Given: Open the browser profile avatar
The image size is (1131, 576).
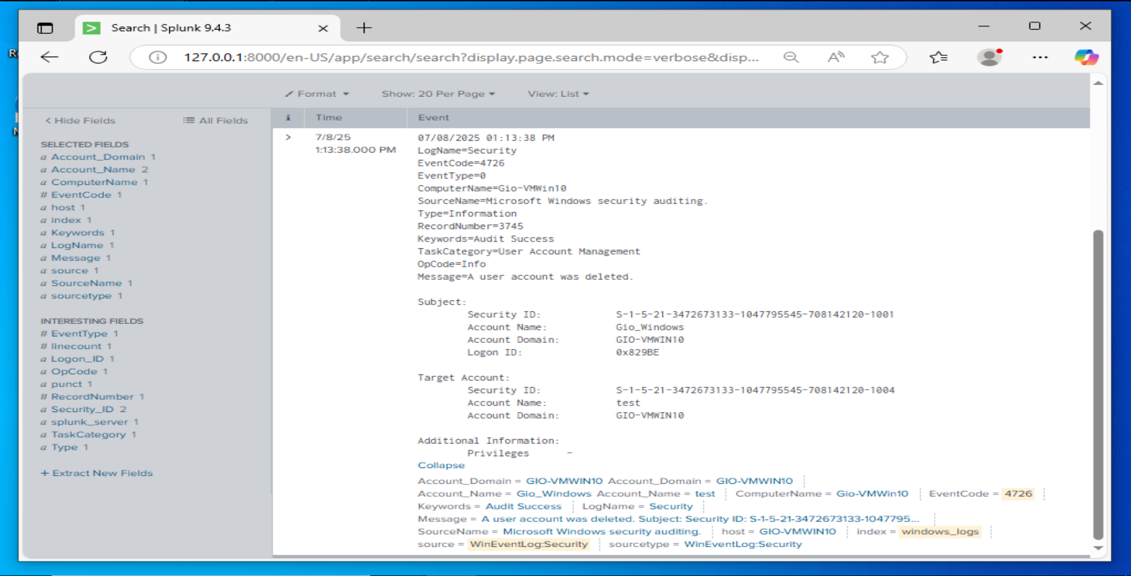Looking at the screenshot, I should pos(989,57).
